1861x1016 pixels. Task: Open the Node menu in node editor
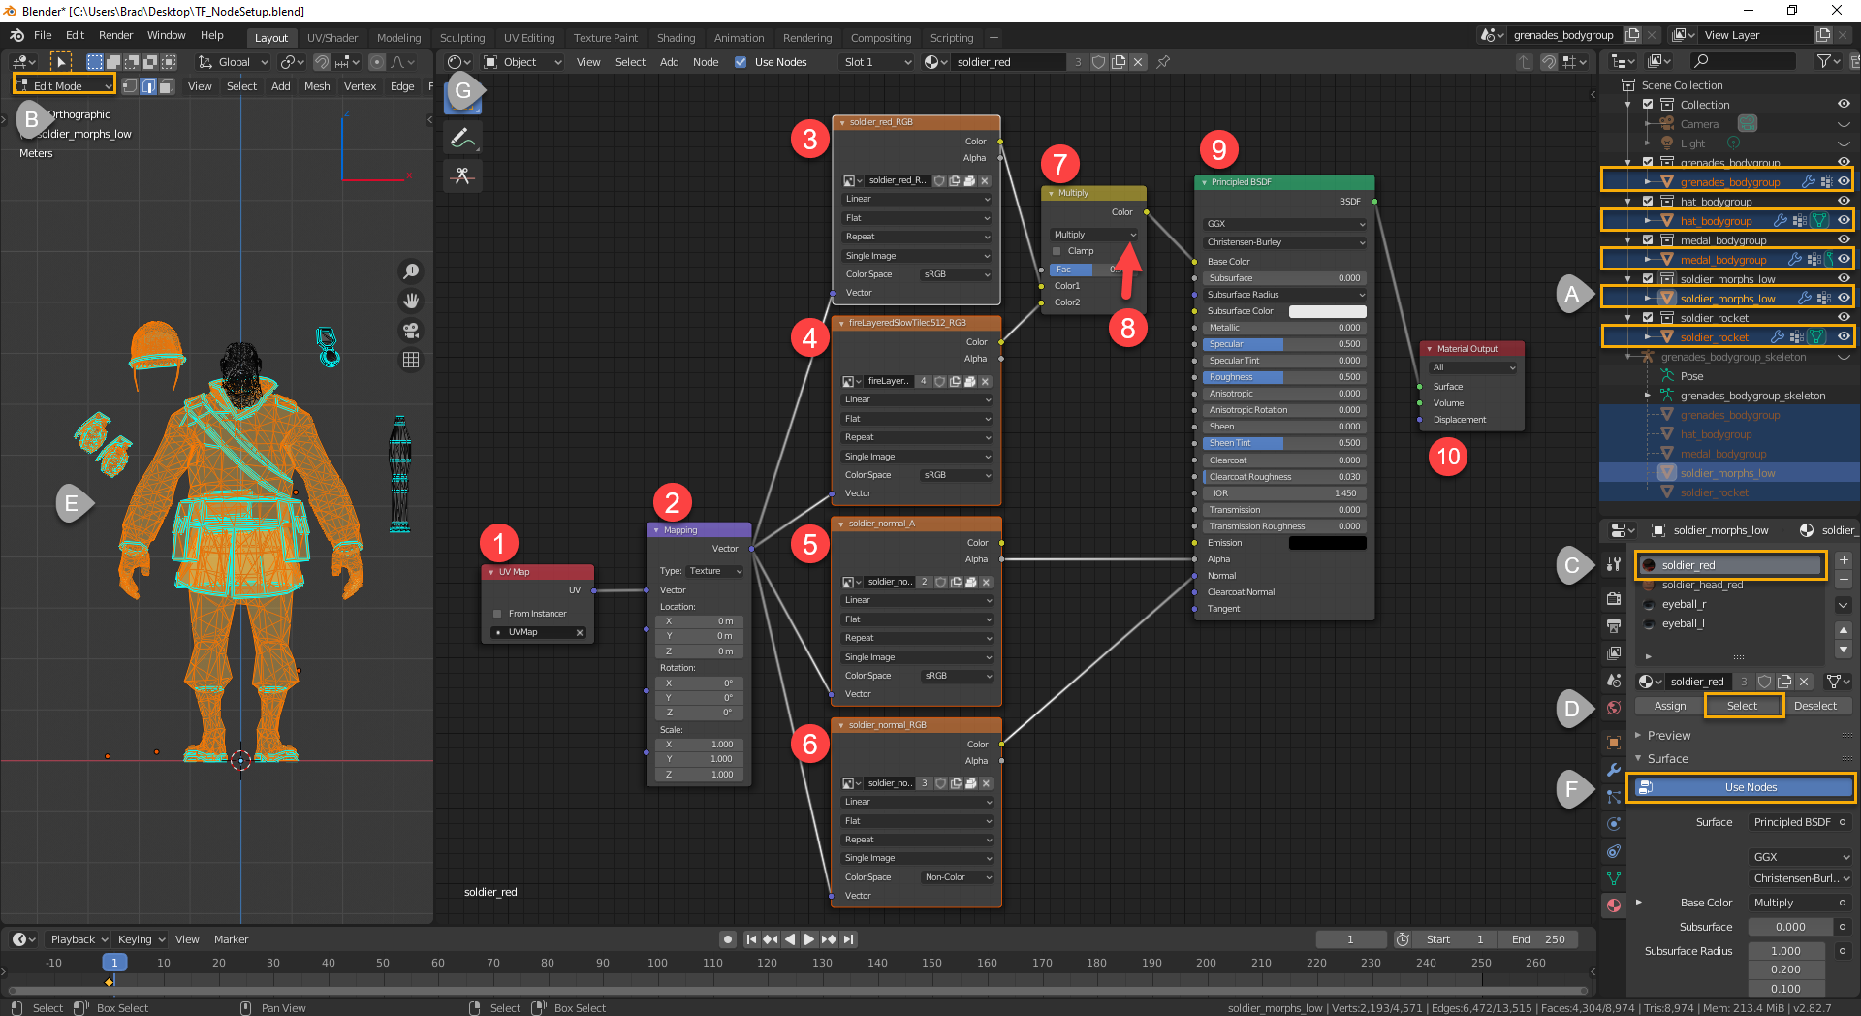(706, 62)
